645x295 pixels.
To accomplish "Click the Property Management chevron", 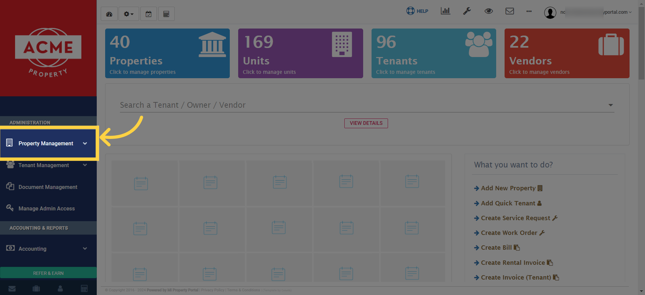I will (x=85, y=144).
